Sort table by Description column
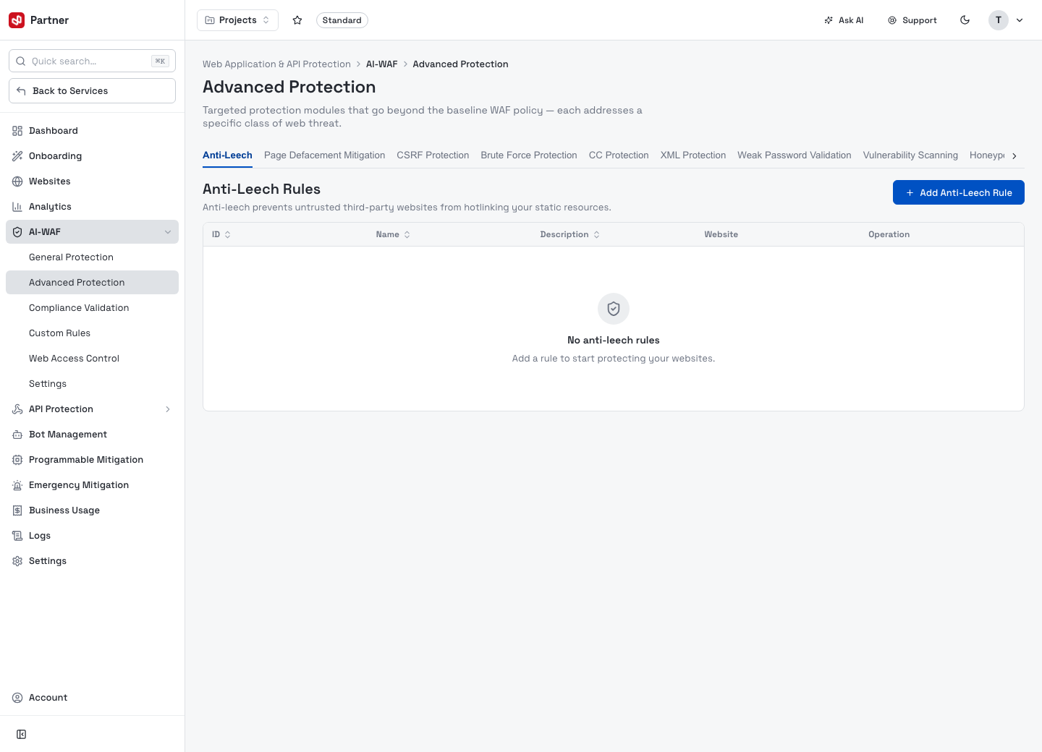Viewport: 1042px width, 752px height. [570, 234]
